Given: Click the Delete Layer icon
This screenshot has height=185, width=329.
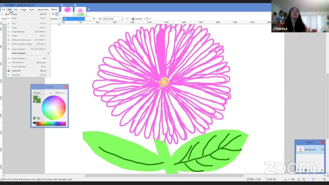Looking at the screenshot, I should click(302, 170).
